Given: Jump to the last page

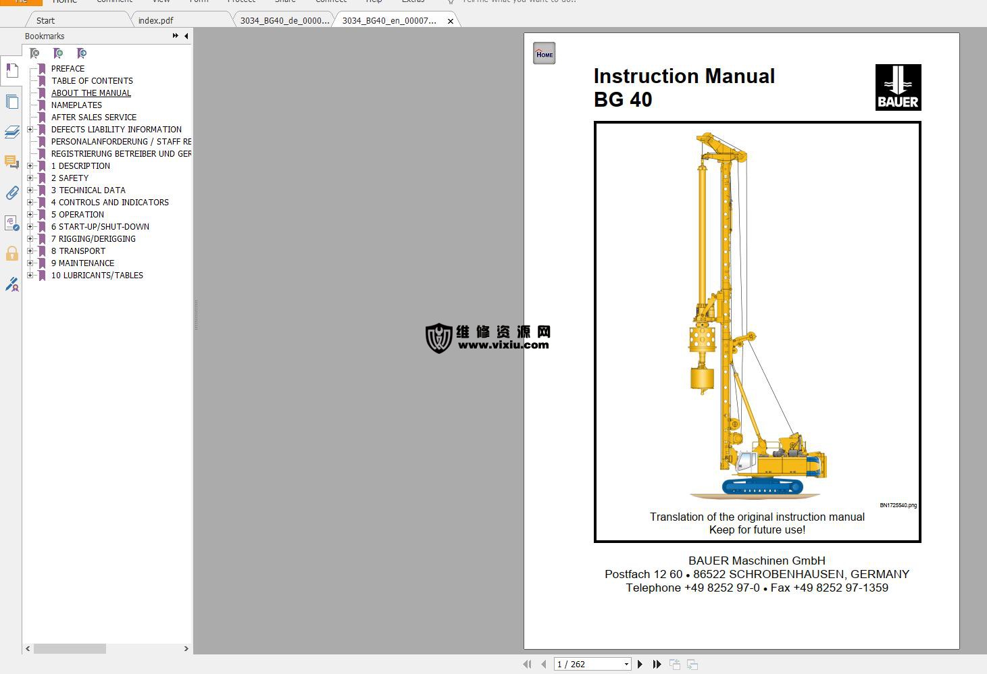Looking at the screenshot, I should tap(657, 665).
